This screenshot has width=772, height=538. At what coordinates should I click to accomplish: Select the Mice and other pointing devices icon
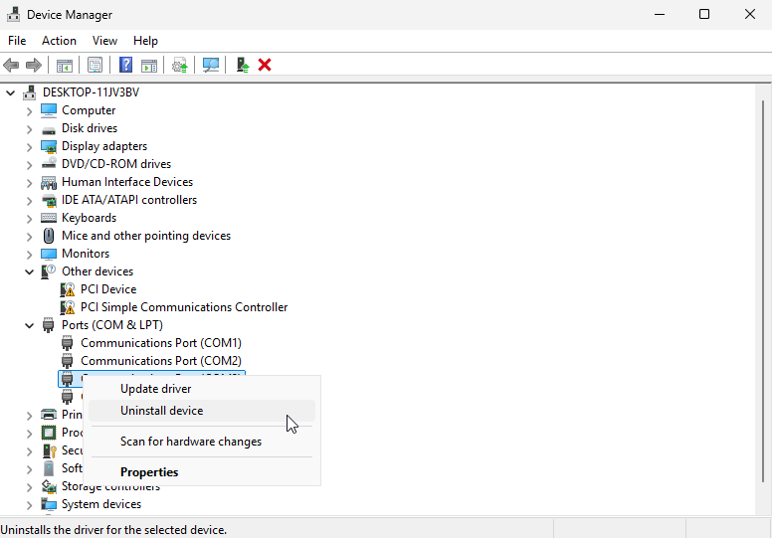[x=49, y=236]
